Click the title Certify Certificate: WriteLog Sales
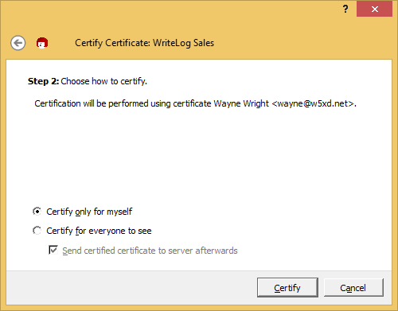The image size is (398, 311). pyautogui.click(x=144, y=43)
